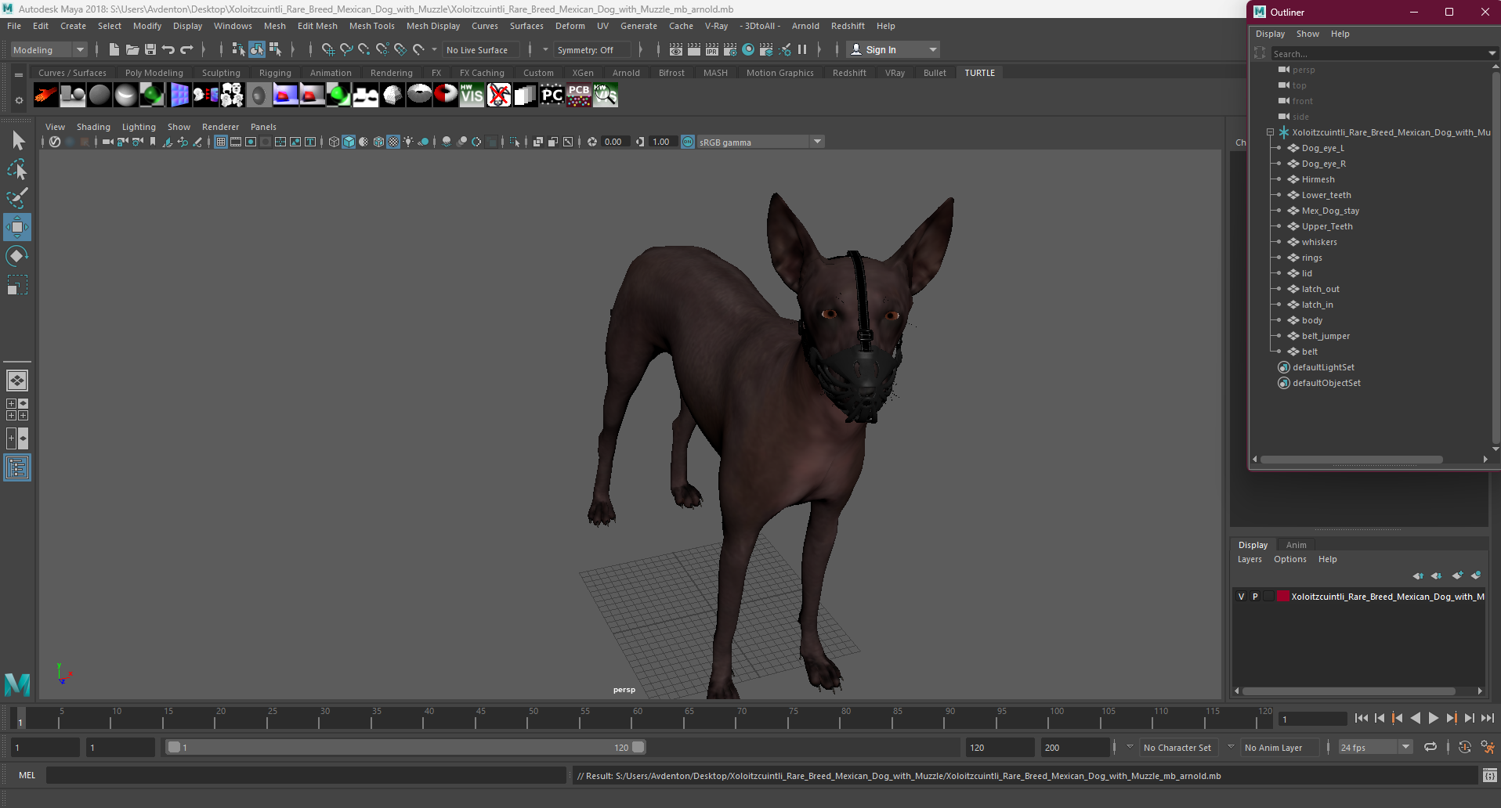The width and height of the screenshot is (1501, 808).
Task: Click the Save Scene disk icon
Action: (x=150, y=49)
